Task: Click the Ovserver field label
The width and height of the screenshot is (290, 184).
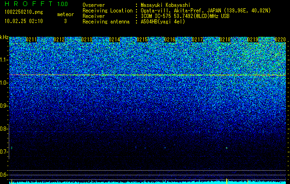Action: pos(94,5)
